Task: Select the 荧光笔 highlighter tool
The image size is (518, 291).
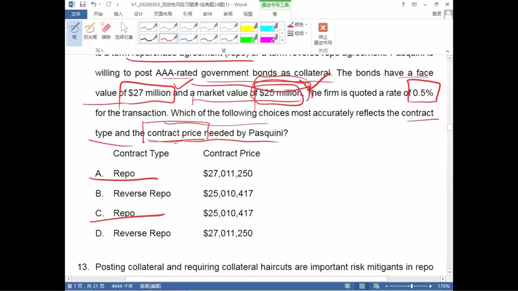Action: (x=90, y=31)
